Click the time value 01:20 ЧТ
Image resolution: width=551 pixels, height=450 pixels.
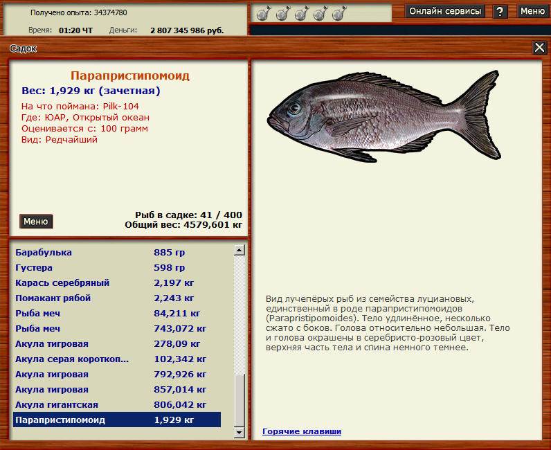[x=76, y=30]
